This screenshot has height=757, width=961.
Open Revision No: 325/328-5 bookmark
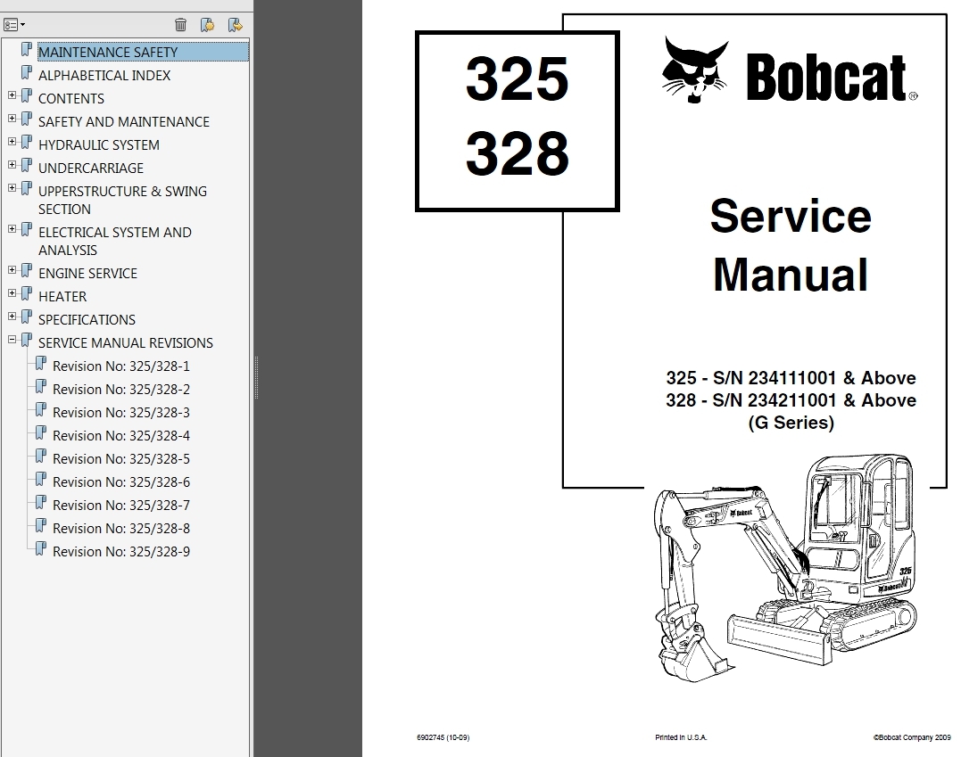point(121,459)
